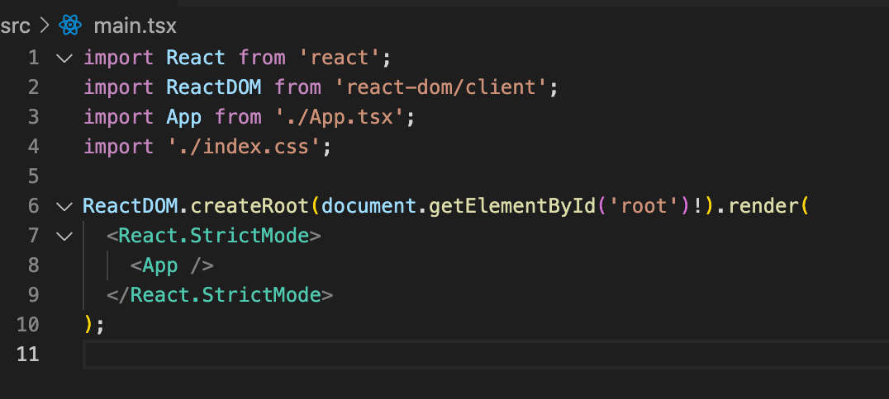
Task: Click the './App.tsx' import path
Action: [x=340, y=117]
